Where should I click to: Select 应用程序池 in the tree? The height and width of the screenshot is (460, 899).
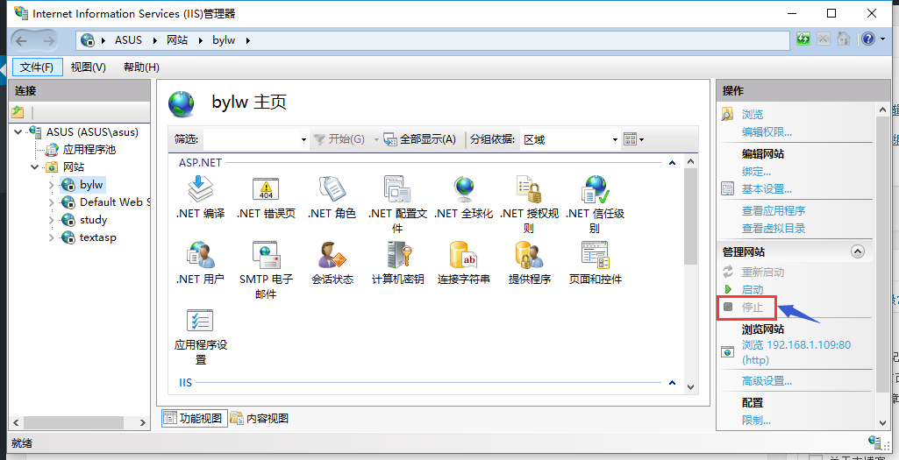pos(89,150)
